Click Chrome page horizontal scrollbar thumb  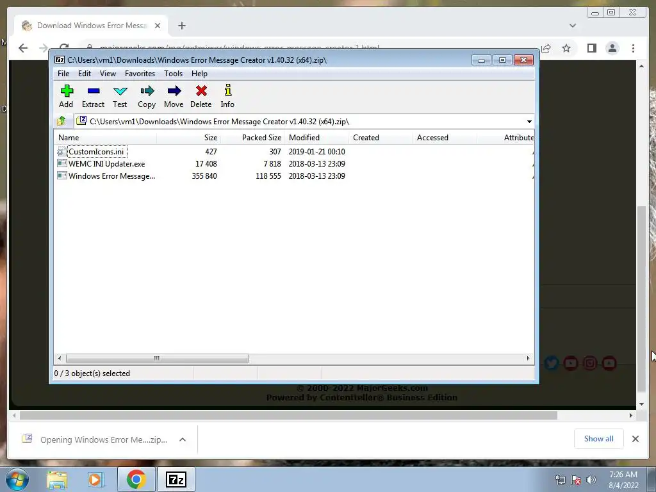pyautogui.click(x=289, y=415)
